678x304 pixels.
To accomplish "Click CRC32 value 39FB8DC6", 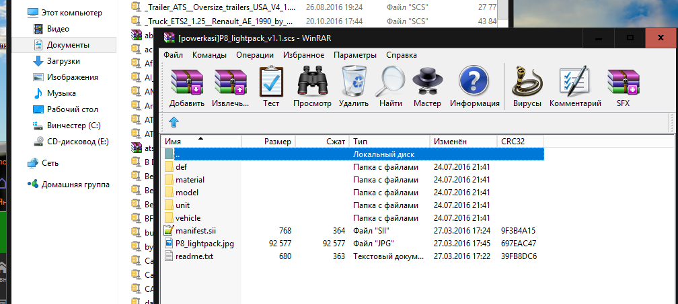I will 519,256.
